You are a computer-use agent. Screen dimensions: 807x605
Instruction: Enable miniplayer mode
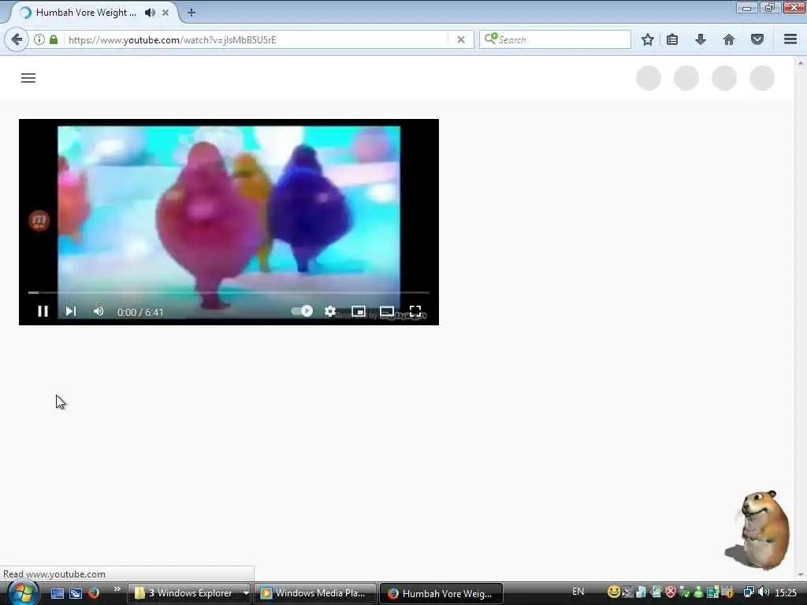click(x=359, y=311)
